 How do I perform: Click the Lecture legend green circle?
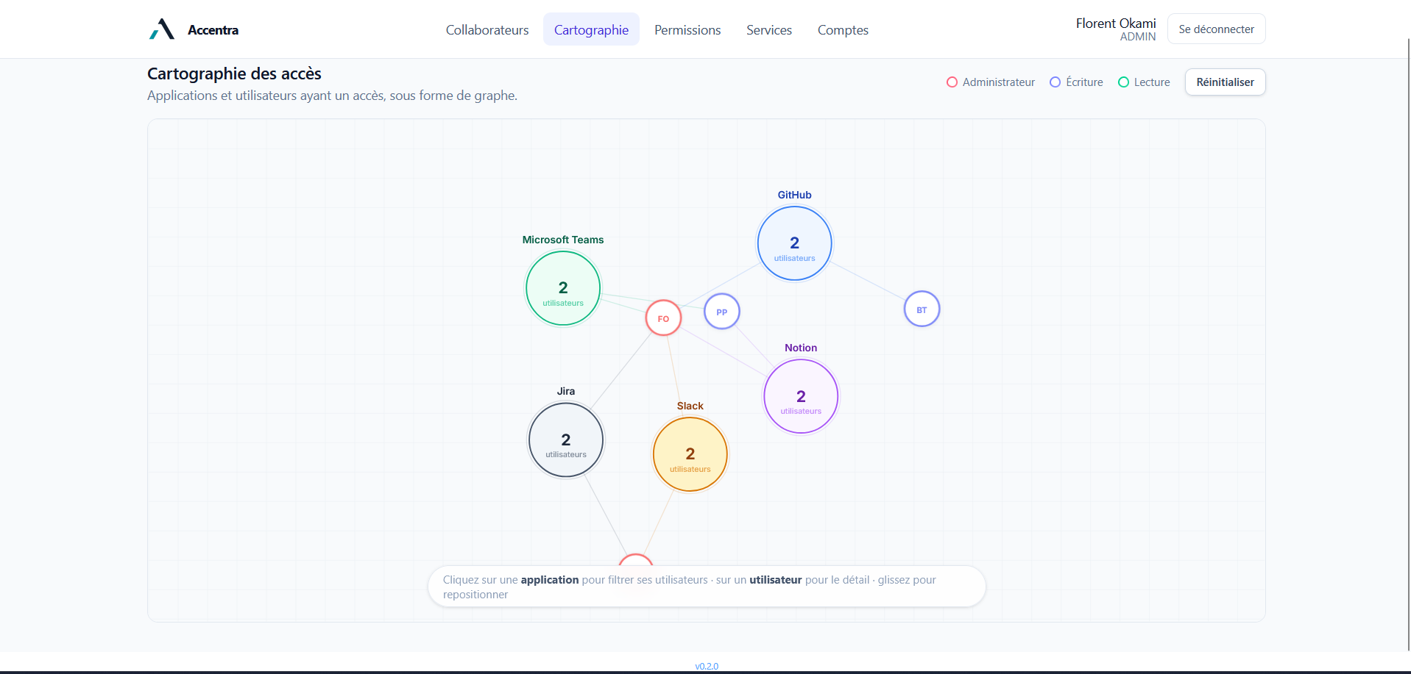click(x=1123, y=82)
